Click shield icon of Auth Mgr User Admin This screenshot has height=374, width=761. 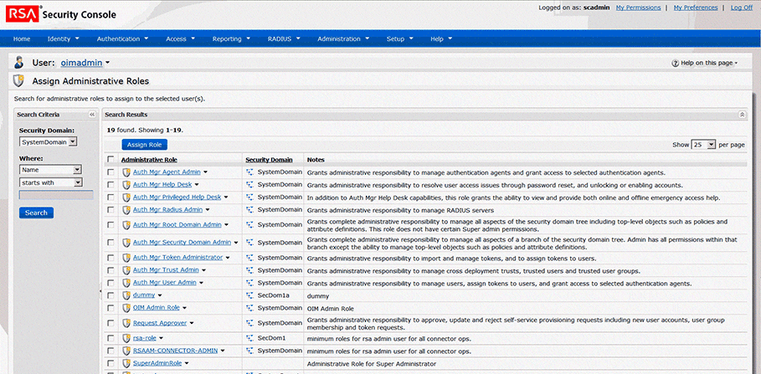coord(126,283)
